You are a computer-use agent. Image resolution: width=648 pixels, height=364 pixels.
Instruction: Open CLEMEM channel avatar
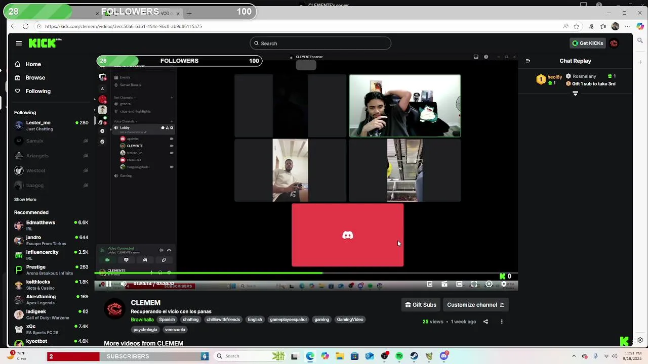pos(115,308)
